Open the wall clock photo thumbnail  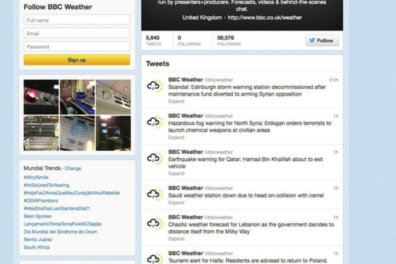[x=113, y=97]
